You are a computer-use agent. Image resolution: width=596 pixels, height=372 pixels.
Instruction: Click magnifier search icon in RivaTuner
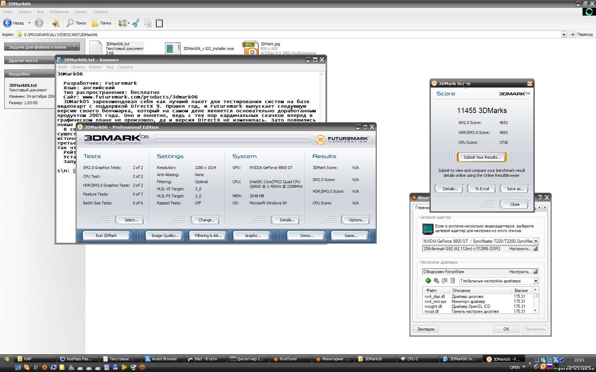pos(436,281)
